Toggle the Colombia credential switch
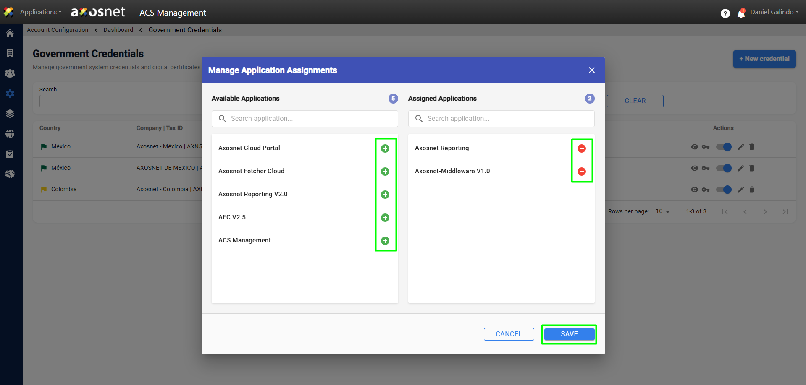 point(724,190)
